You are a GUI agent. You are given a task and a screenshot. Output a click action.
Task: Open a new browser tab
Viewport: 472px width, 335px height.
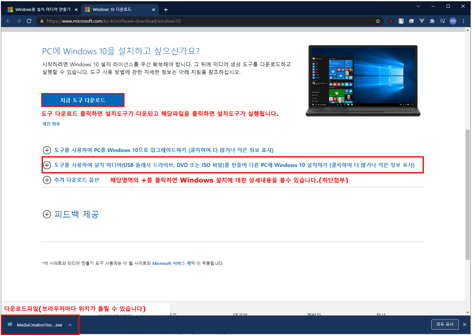[165, 10]
